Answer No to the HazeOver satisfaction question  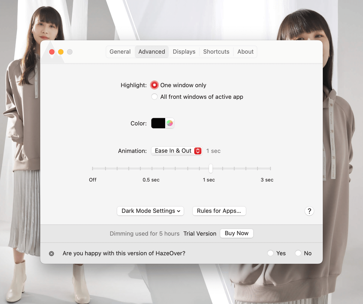pyautogui.click(x=298, y=253)
